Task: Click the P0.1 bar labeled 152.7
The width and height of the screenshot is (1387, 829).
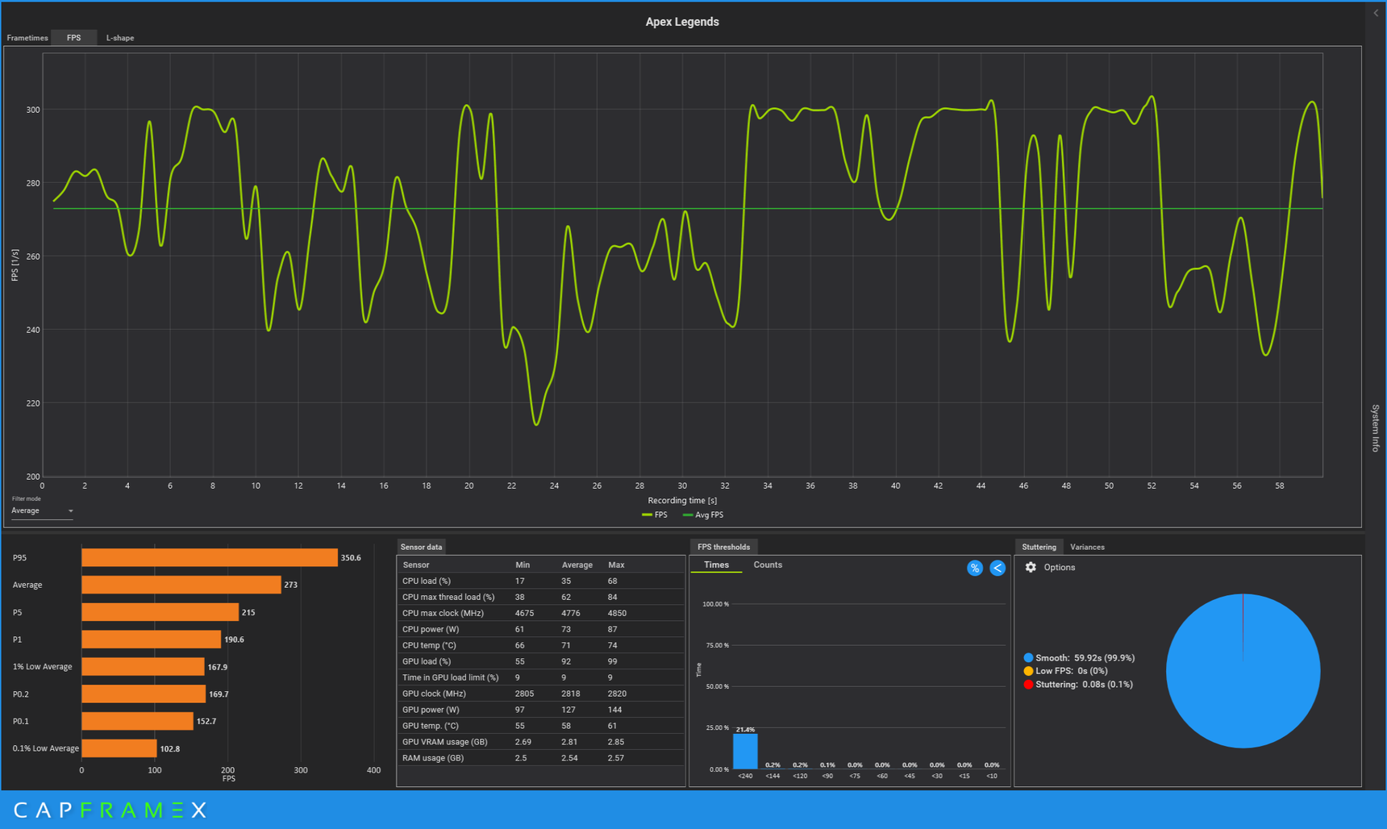Action: tap(137, 722)
